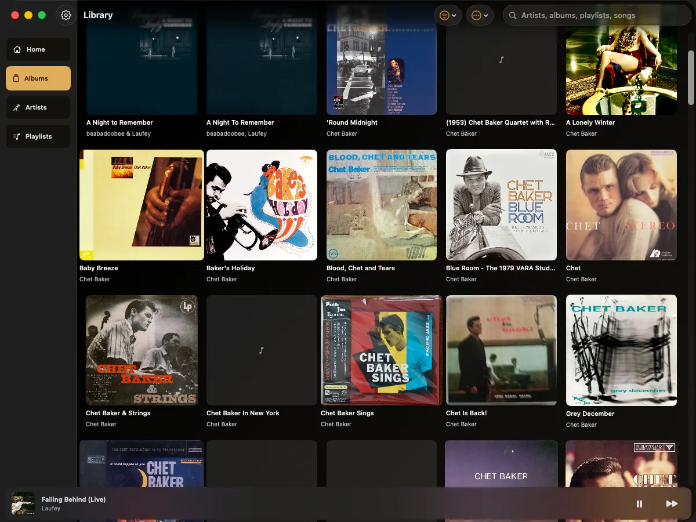Viewport: 696px width, 522px height.
Task: Click Laufey artist name in player bar
Action: point(51,509)
